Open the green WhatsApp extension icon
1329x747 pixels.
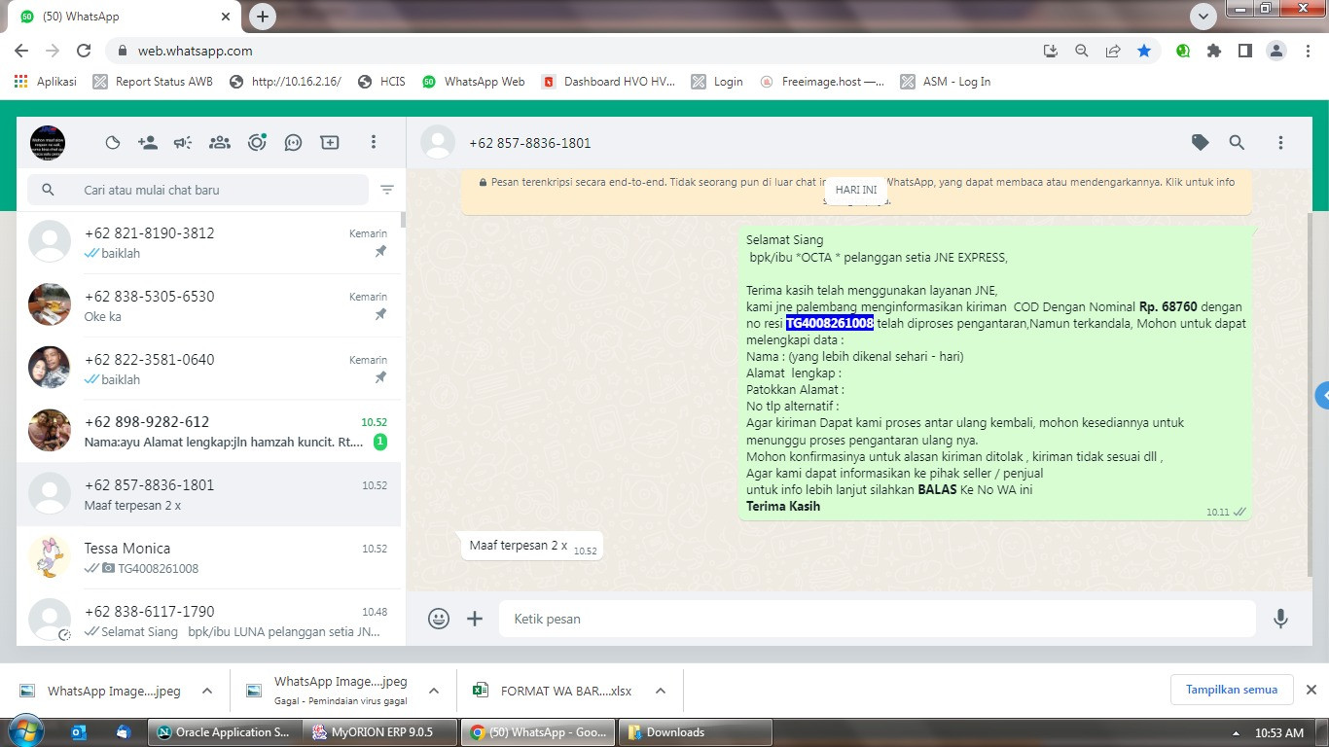1183,51
